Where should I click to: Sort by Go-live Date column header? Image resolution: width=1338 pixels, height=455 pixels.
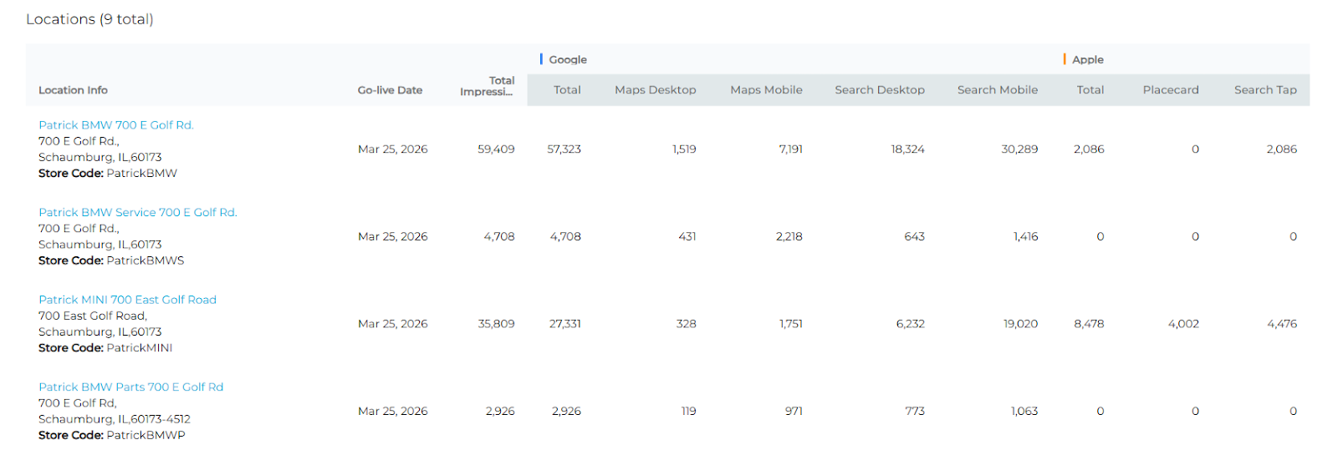pos(390,90)
